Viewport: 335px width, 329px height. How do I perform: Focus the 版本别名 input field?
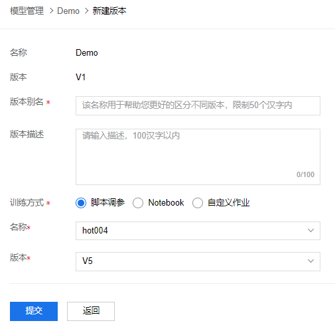click(x=198, y=105)
